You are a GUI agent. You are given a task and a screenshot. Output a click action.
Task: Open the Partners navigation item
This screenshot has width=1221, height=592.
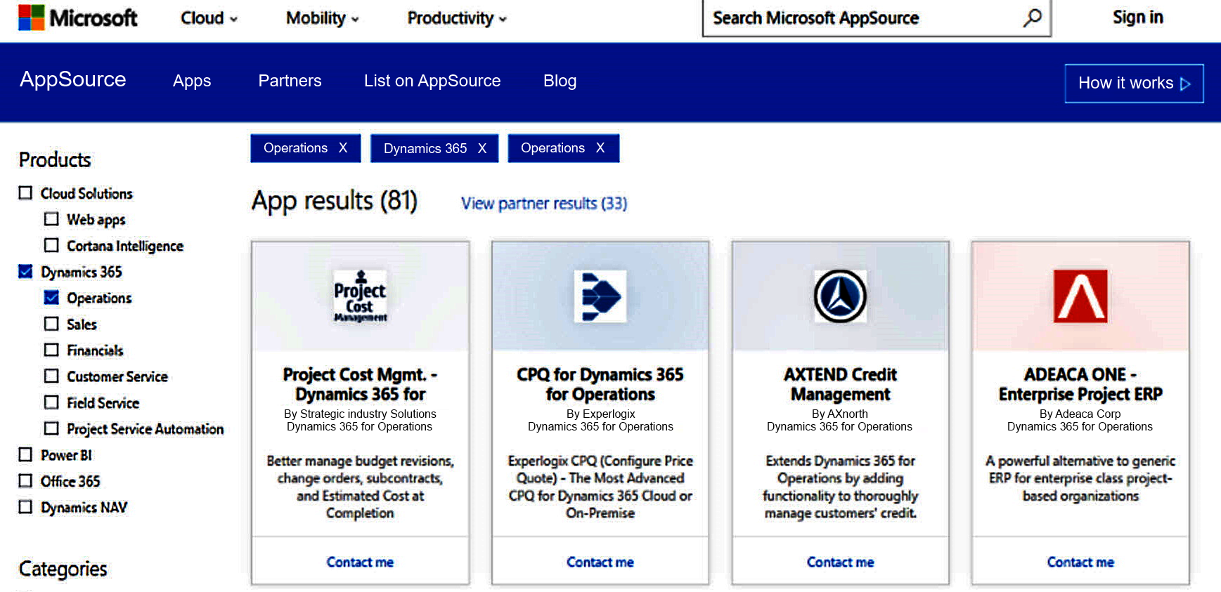290,81
